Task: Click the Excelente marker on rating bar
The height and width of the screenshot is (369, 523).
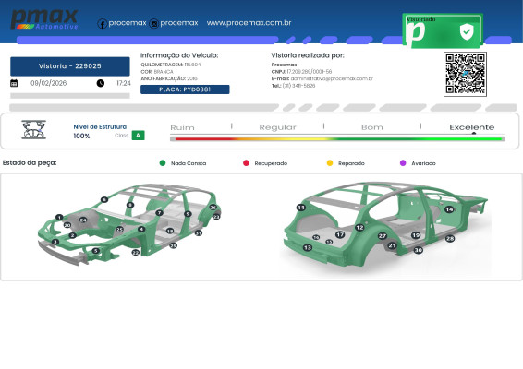Action: (x=474, y=134)
